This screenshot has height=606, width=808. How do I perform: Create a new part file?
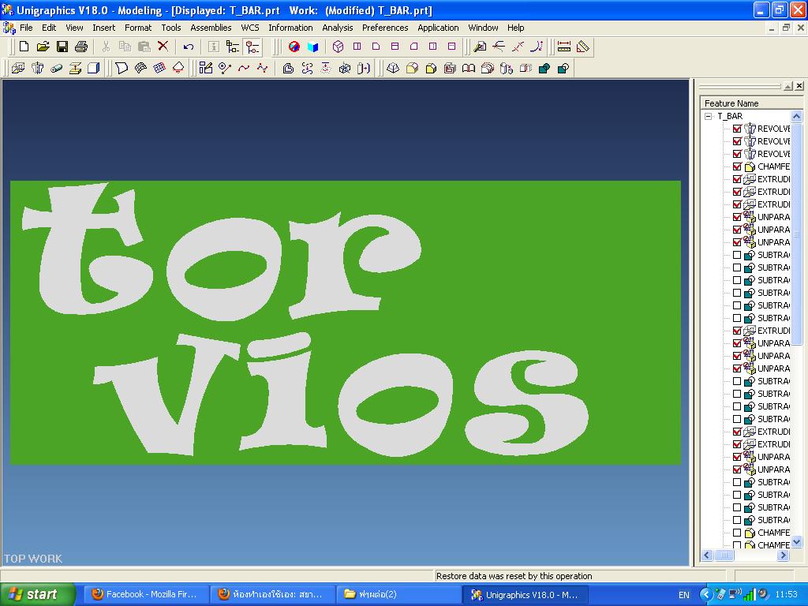coord(24,47)
